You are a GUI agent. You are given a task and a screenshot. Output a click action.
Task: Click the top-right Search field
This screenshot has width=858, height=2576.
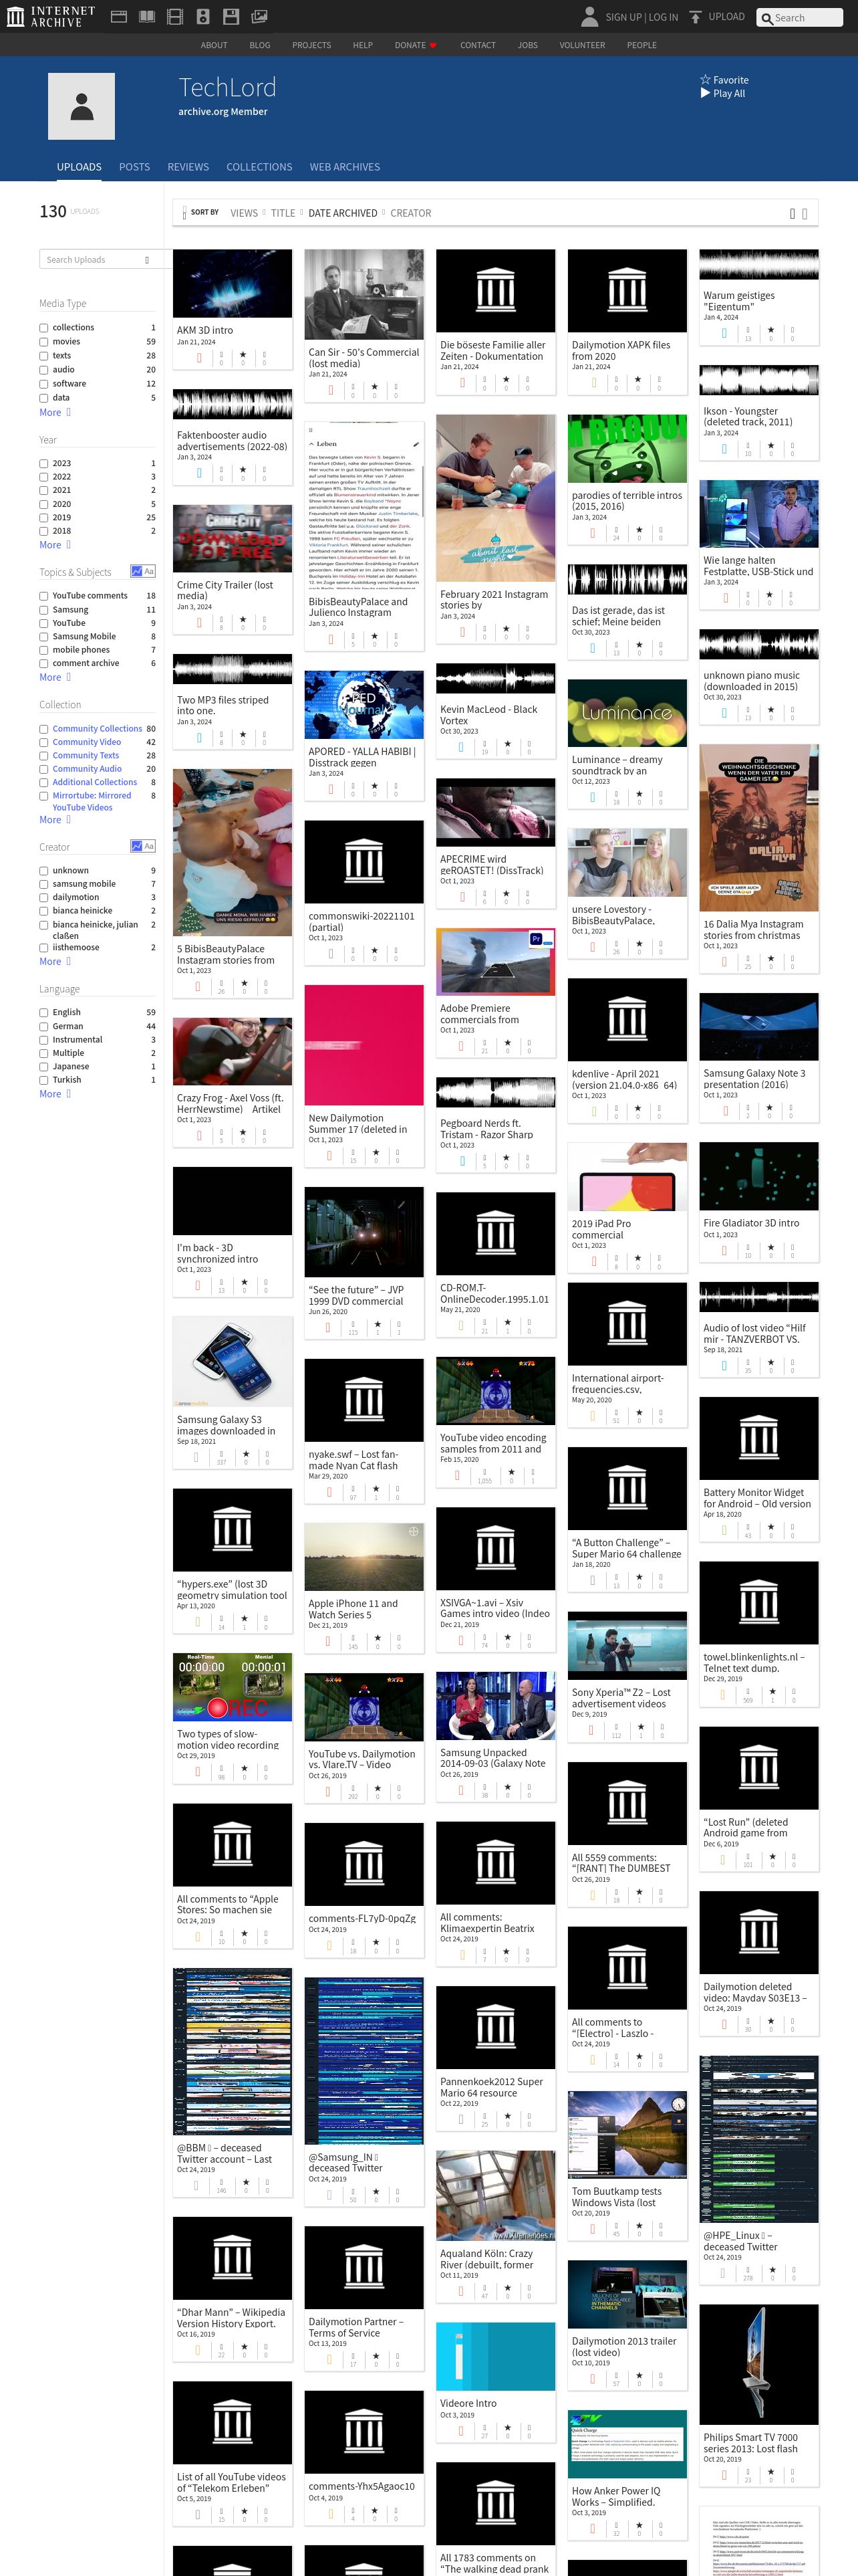[x=800, y=18]
